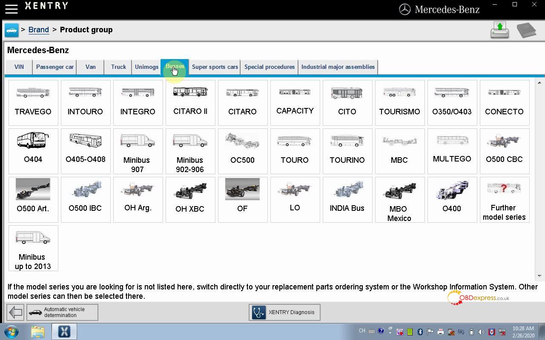This screenshot has height=340, width=545.
Task: Open File Explorer from taskbar
Action: coord(38,331)
